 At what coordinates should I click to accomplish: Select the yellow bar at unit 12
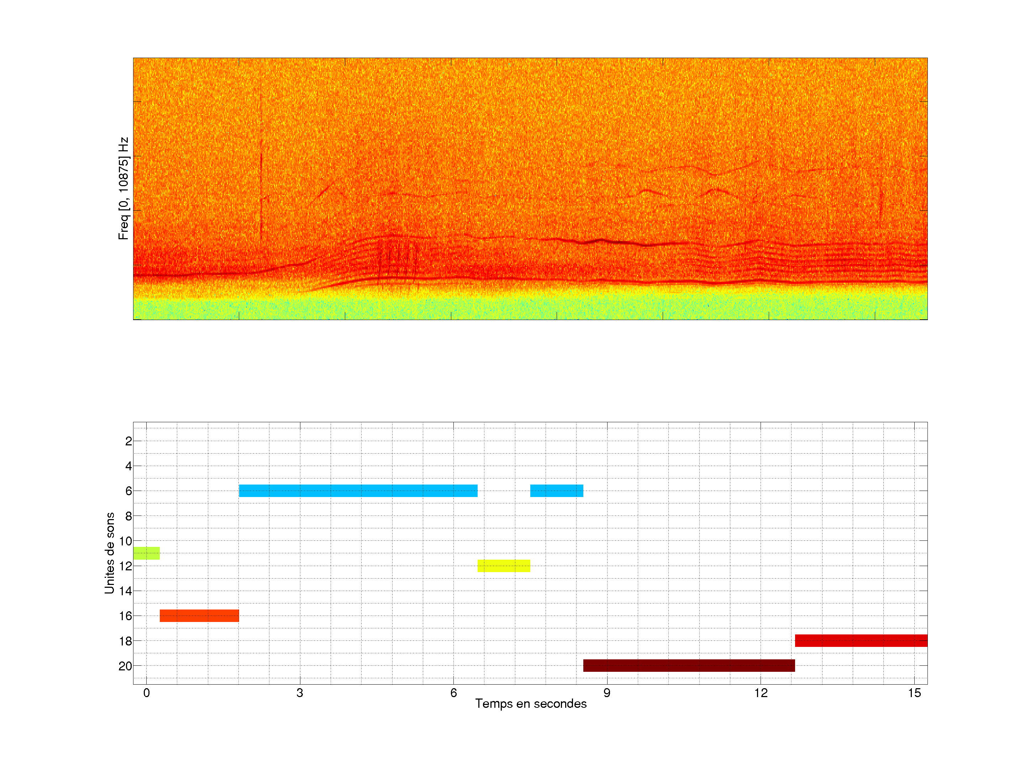pos(504,565)
